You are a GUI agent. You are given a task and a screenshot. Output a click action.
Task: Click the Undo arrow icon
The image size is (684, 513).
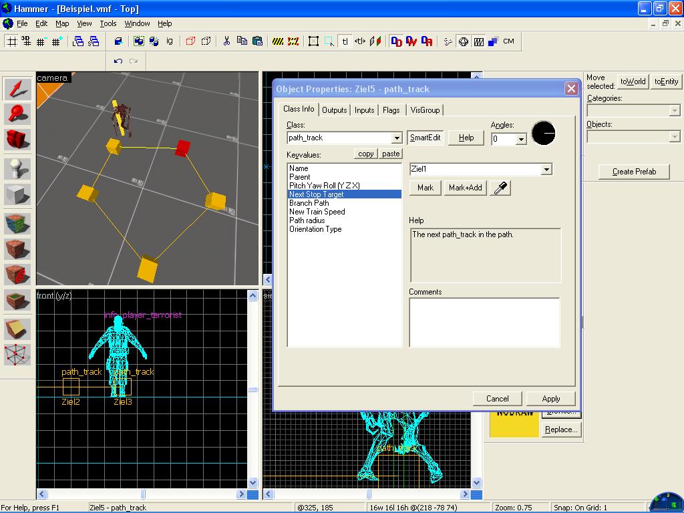point(118,61)
